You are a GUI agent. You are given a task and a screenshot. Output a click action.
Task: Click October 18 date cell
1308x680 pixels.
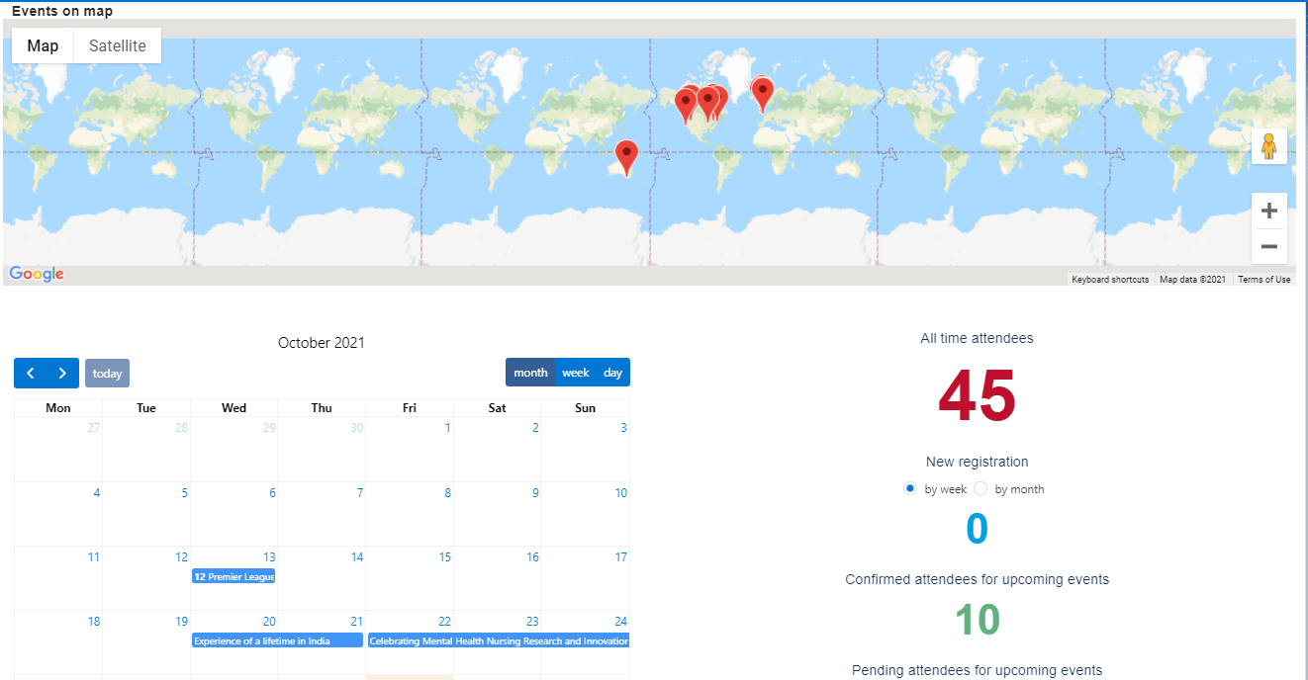[x=58, y=642]
